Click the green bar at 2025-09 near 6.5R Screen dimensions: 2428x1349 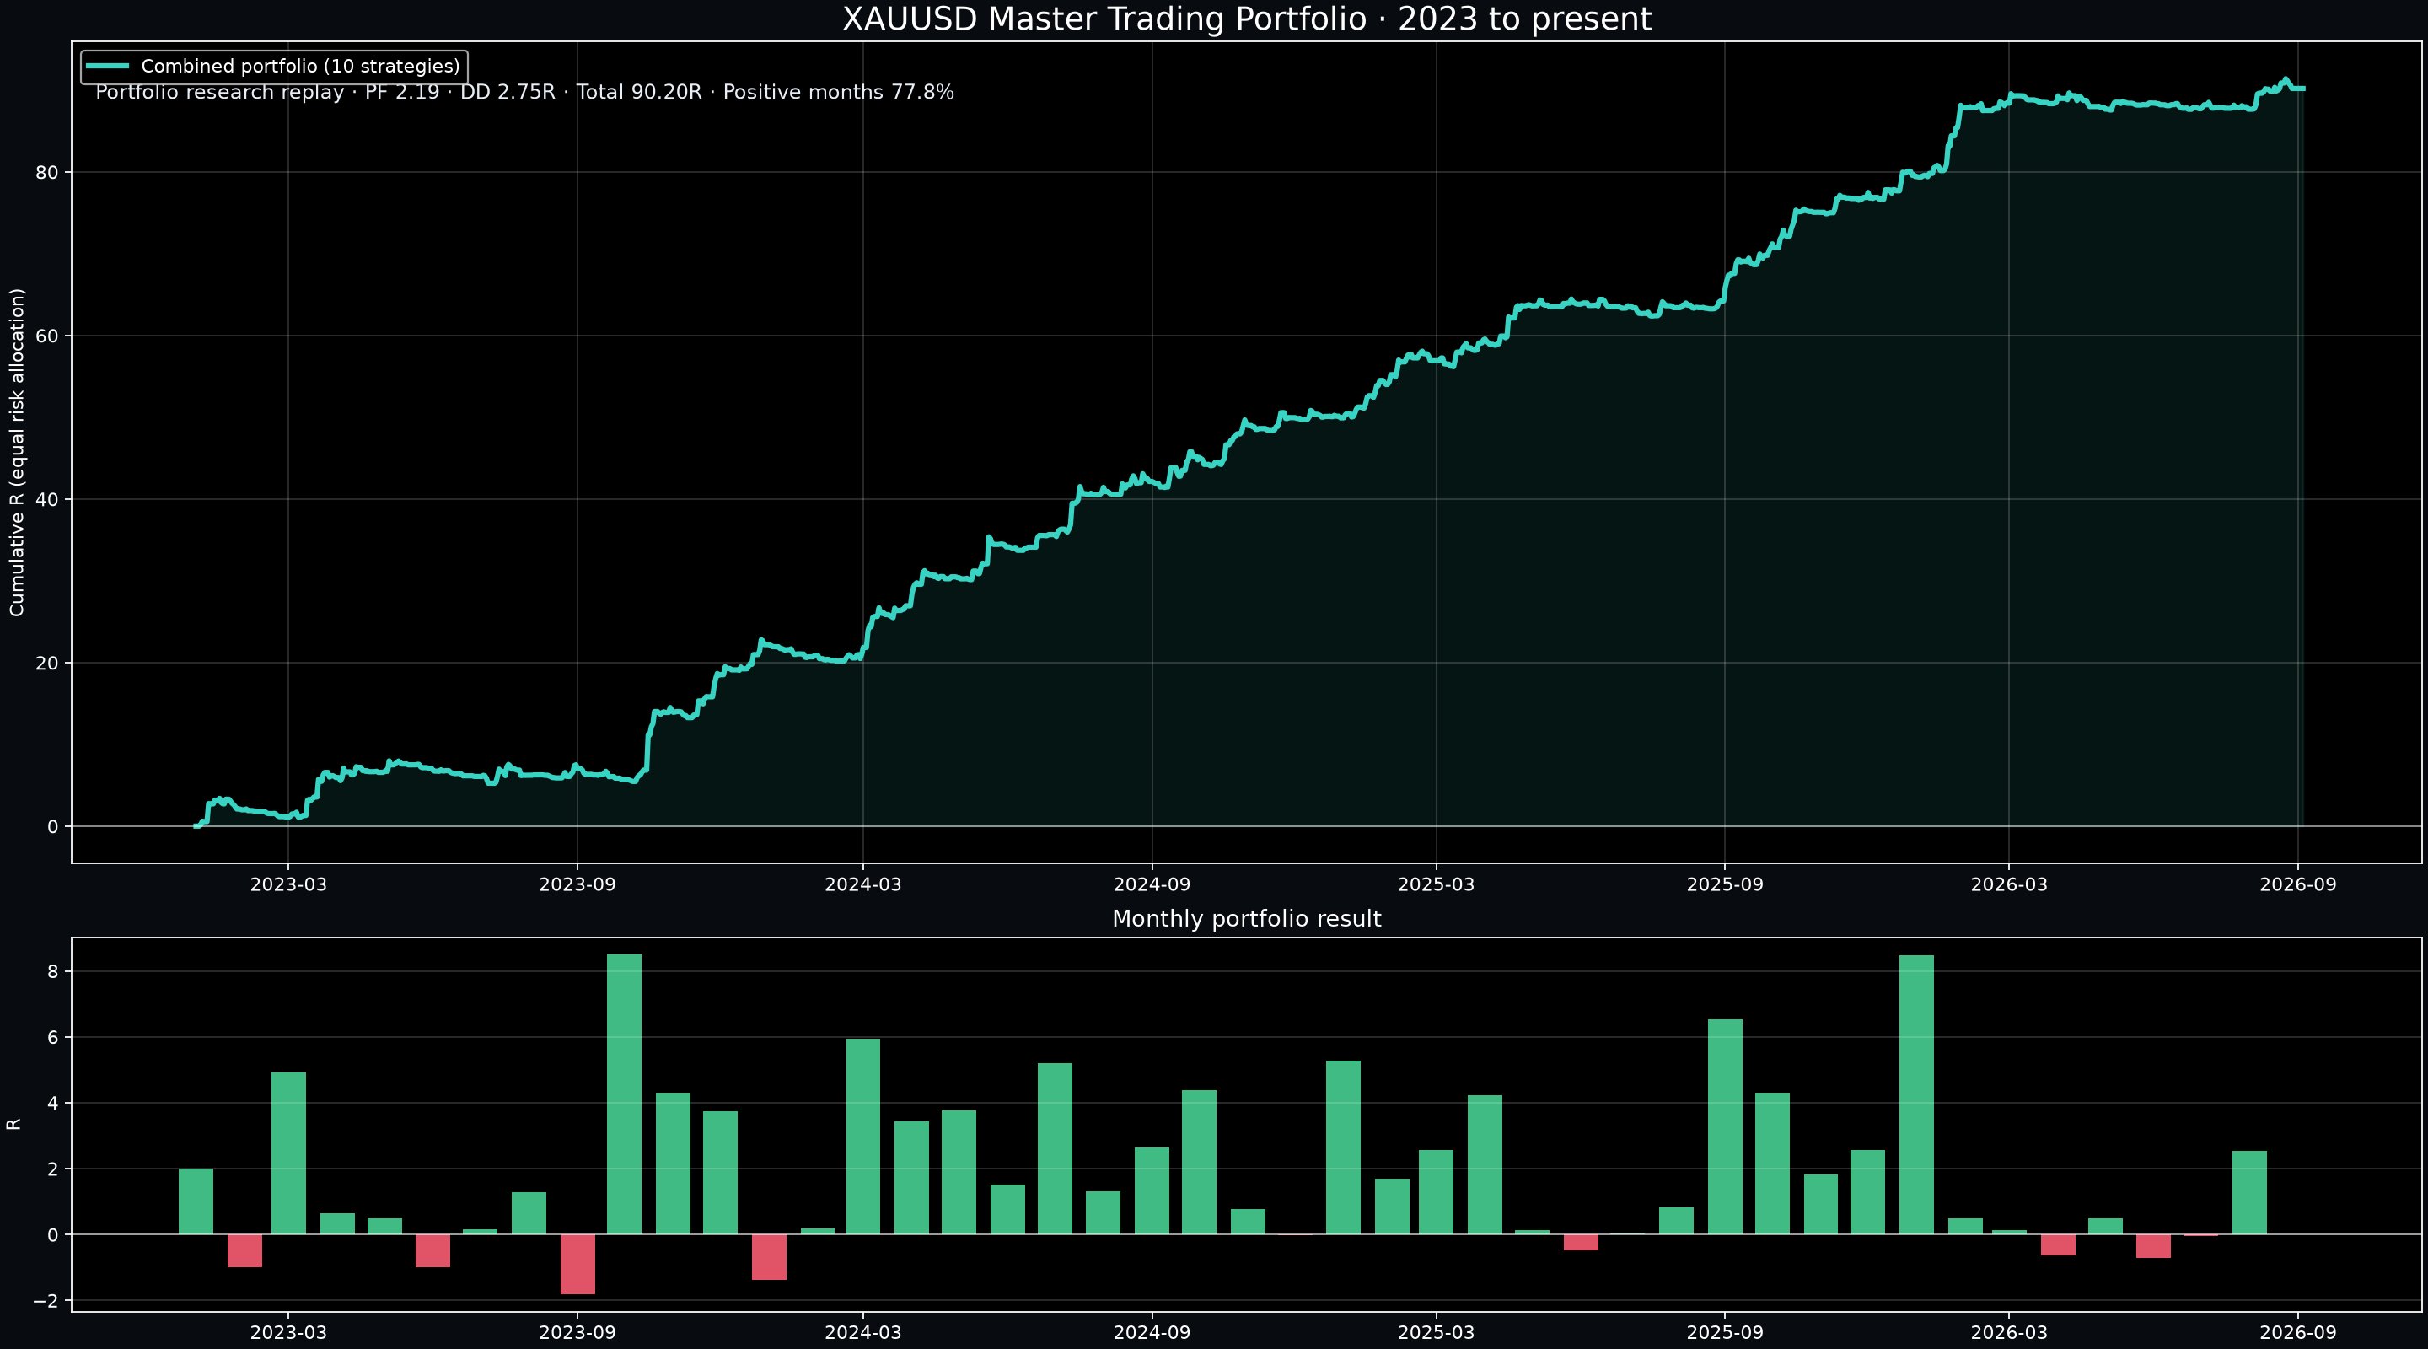[x=1725, y=1126]
